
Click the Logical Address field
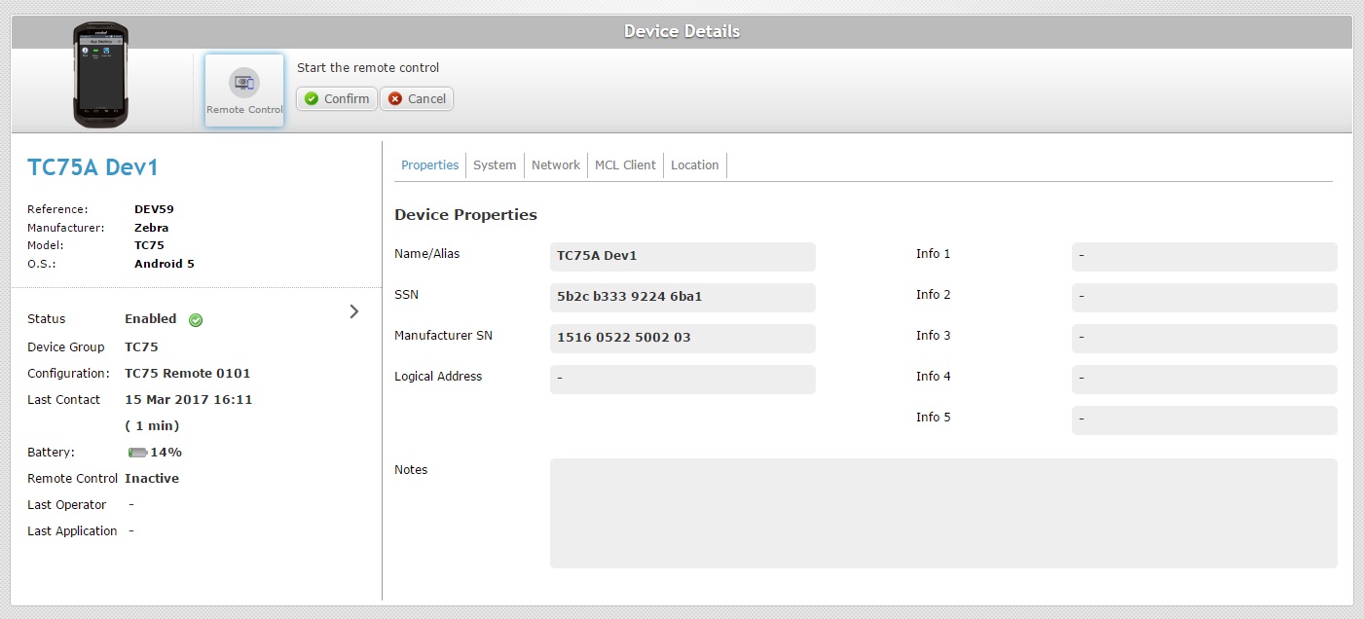pyautogui.click(x=682, y=379)
